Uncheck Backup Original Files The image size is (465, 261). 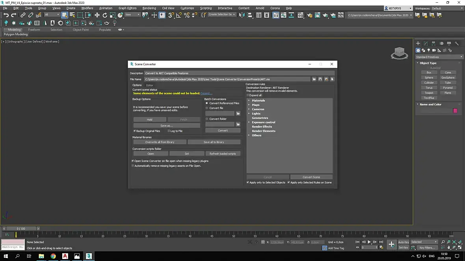tap(135, 131)
